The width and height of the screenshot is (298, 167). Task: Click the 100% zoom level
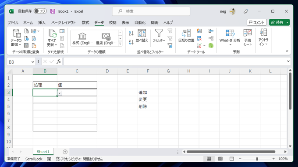283,159
